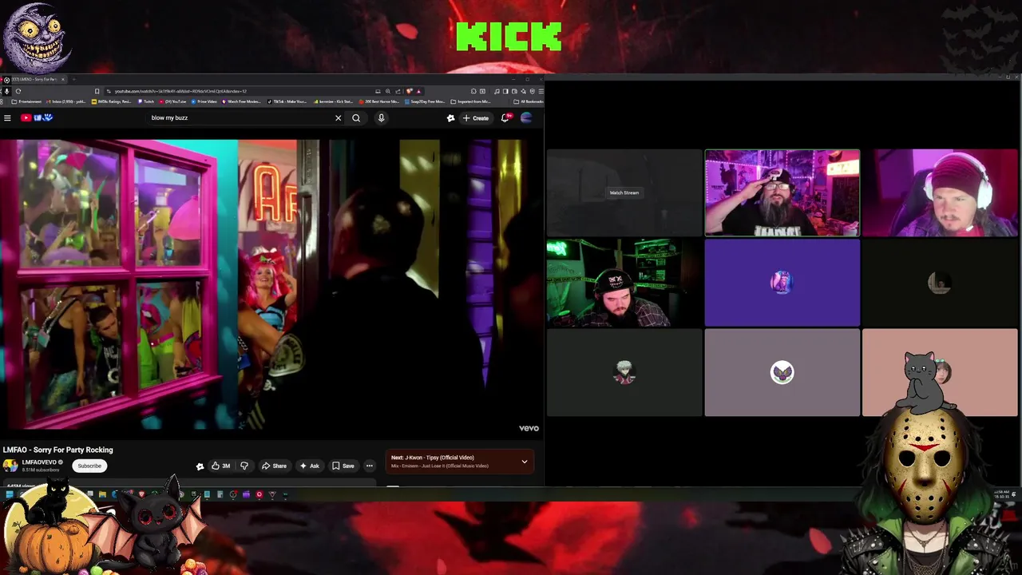Select the purple avatar participant tile

[782, 283]
